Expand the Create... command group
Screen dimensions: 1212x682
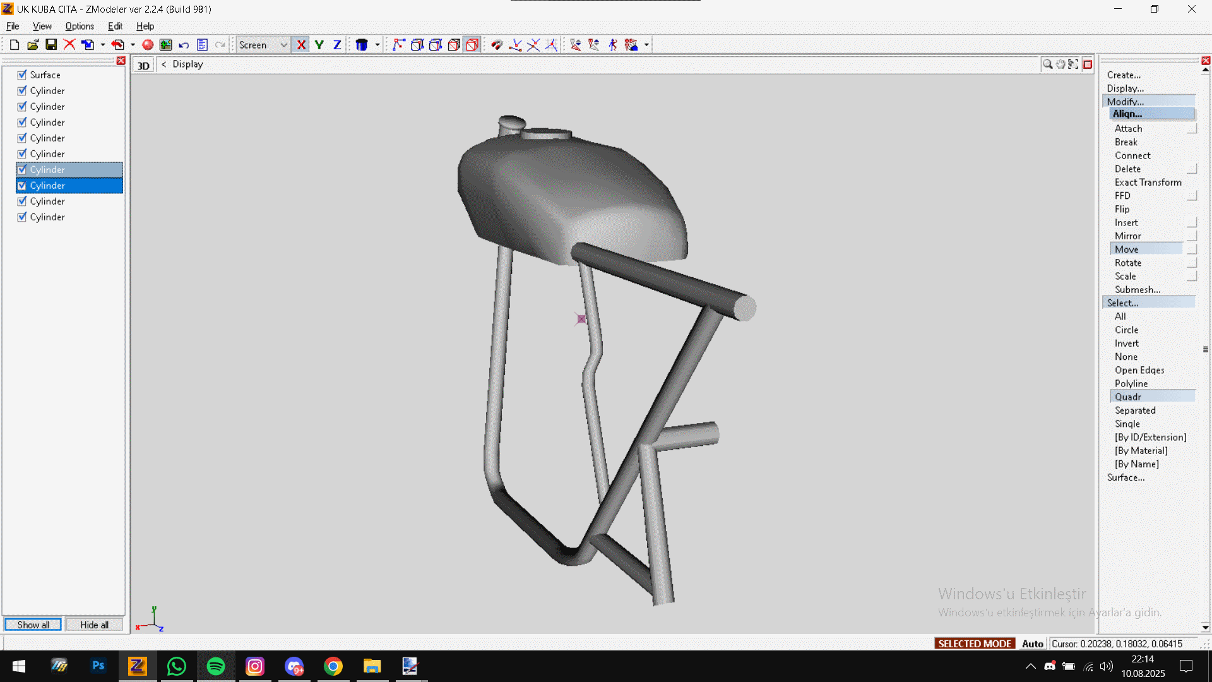tap(1124, 75)
